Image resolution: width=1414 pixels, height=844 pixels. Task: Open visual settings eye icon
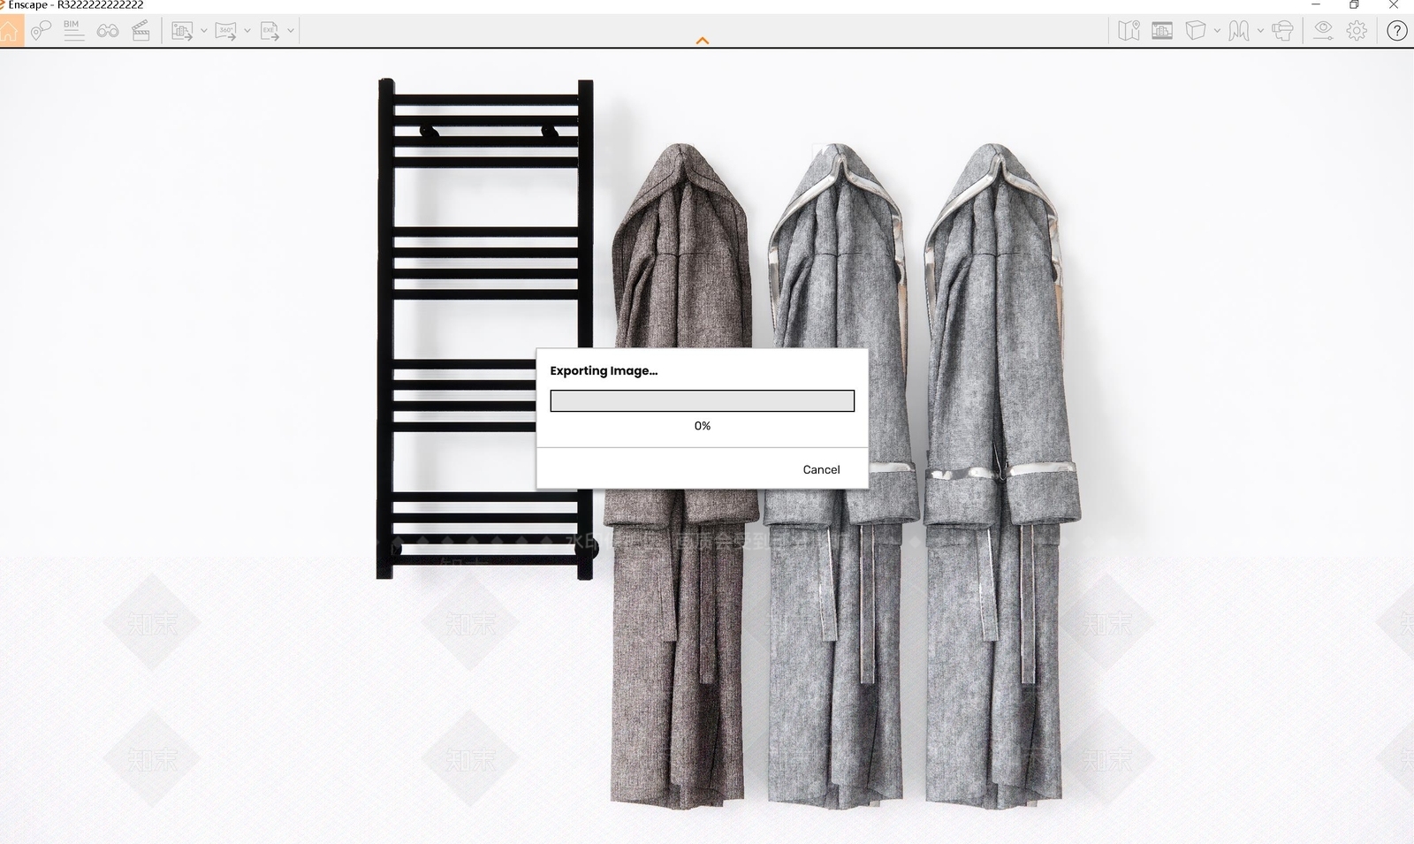click(x=1323, y=31)
